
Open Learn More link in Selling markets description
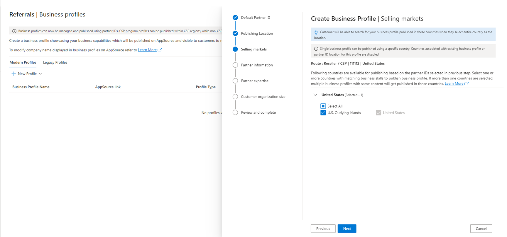pyautogui.click(x=454, y=84)
